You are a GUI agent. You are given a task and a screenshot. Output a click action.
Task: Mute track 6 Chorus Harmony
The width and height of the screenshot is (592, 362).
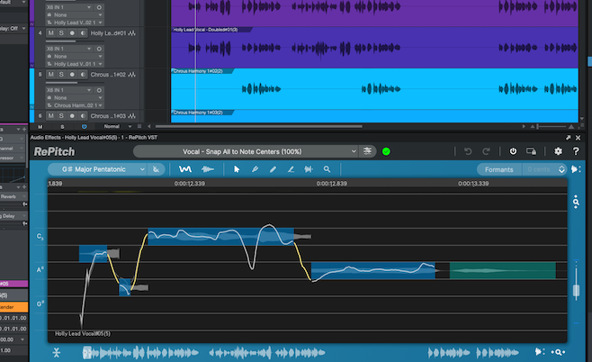point(50,116)
